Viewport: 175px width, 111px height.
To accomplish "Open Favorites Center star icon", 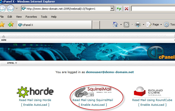I will [x=2, y=24].
